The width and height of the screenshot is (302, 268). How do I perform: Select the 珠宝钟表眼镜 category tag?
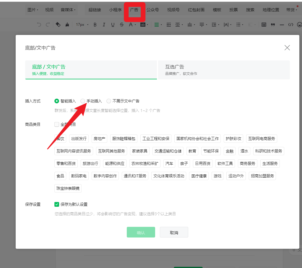pyautogui.click(x=68, y=188)
